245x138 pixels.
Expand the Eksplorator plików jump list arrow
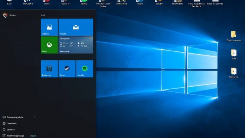tap(35, 117)
